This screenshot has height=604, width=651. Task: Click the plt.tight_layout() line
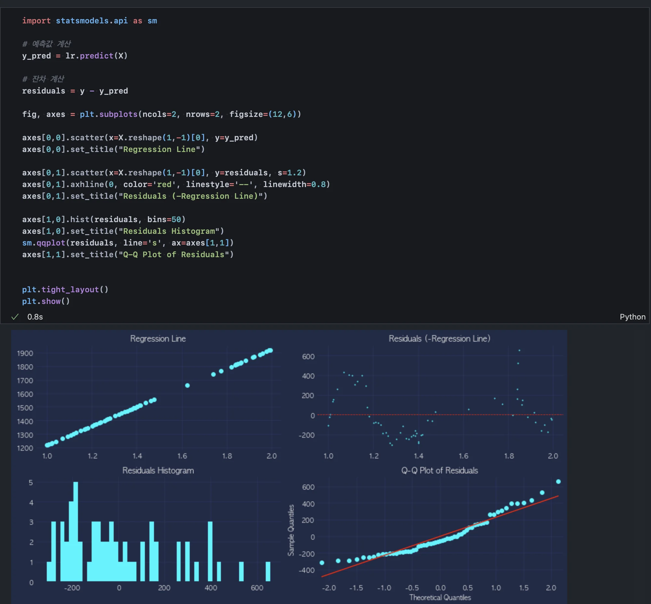(x=65, y=290)
